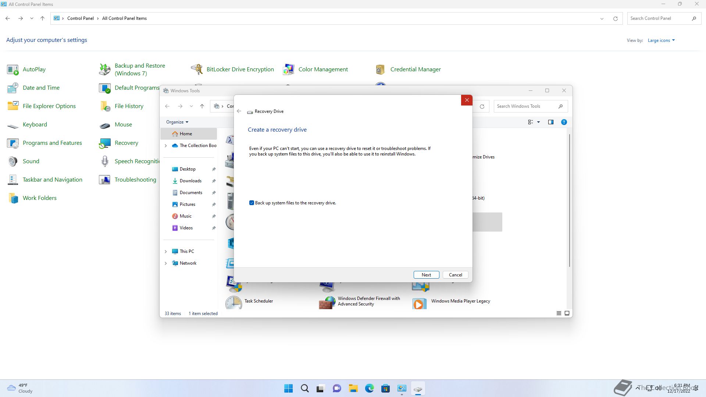The image size is (706, 397).
Task: Open BitLocker Drive Encryption
Action: point(232,69)
